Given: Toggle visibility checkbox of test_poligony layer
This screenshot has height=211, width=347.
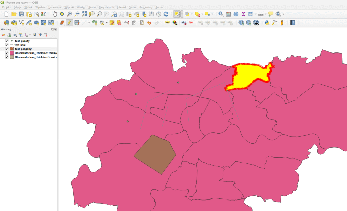Looking at the screenshot, I should [x=7, y=49].
